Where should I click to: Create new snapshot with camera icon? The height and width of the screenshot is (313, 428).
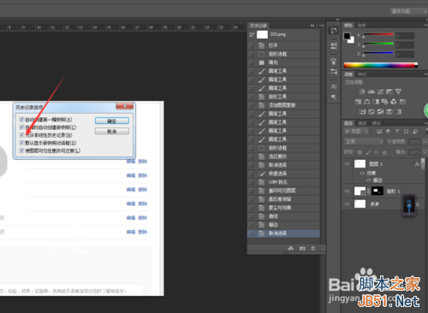(x=302, y=249)
